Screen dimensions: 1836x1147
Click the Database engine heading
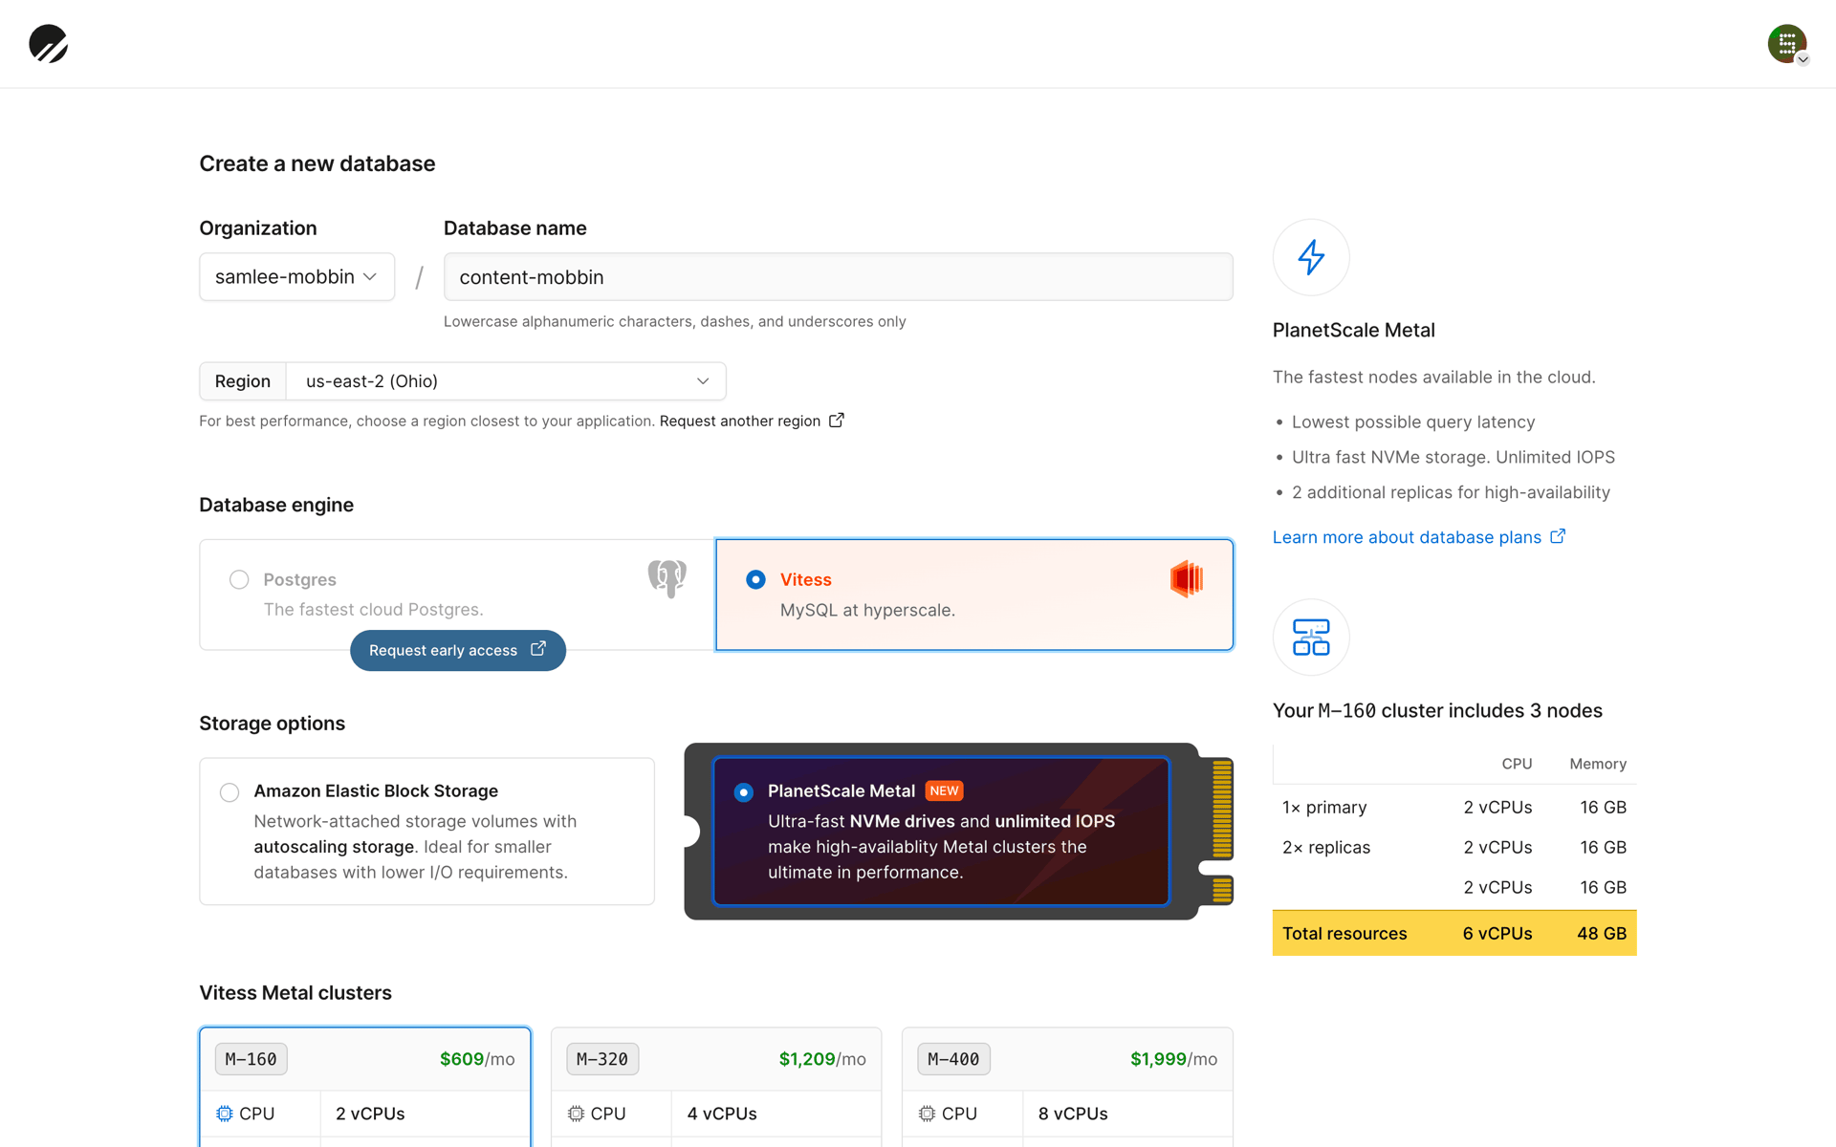(276, 505)
